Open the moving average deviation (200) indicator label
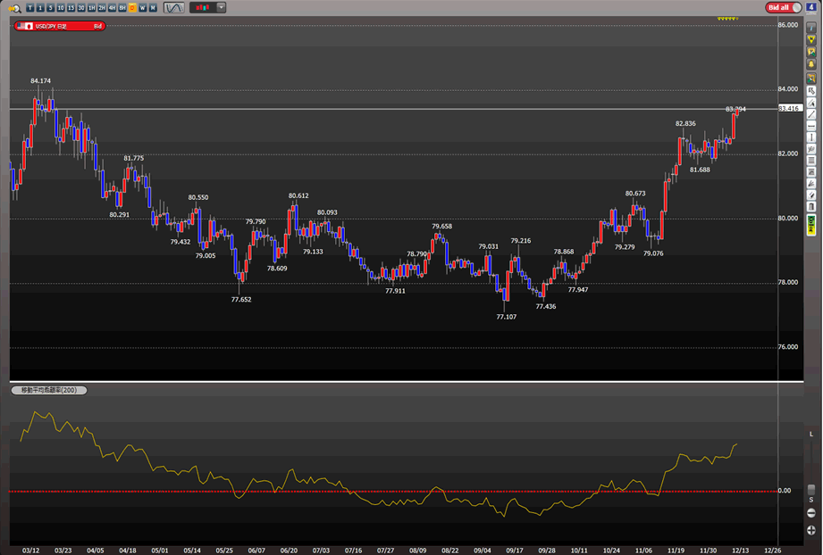 (x=48, y=391)
